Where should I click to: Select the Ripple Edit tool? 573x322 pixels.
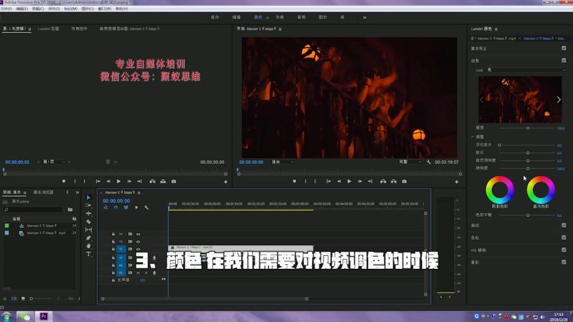click(88, 214)
